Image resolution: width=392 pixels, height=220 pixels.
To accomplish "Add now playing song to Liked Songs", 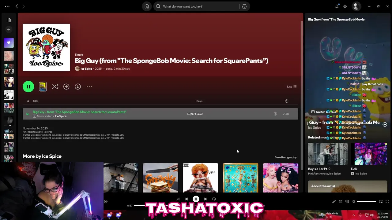I will [385, 124].
